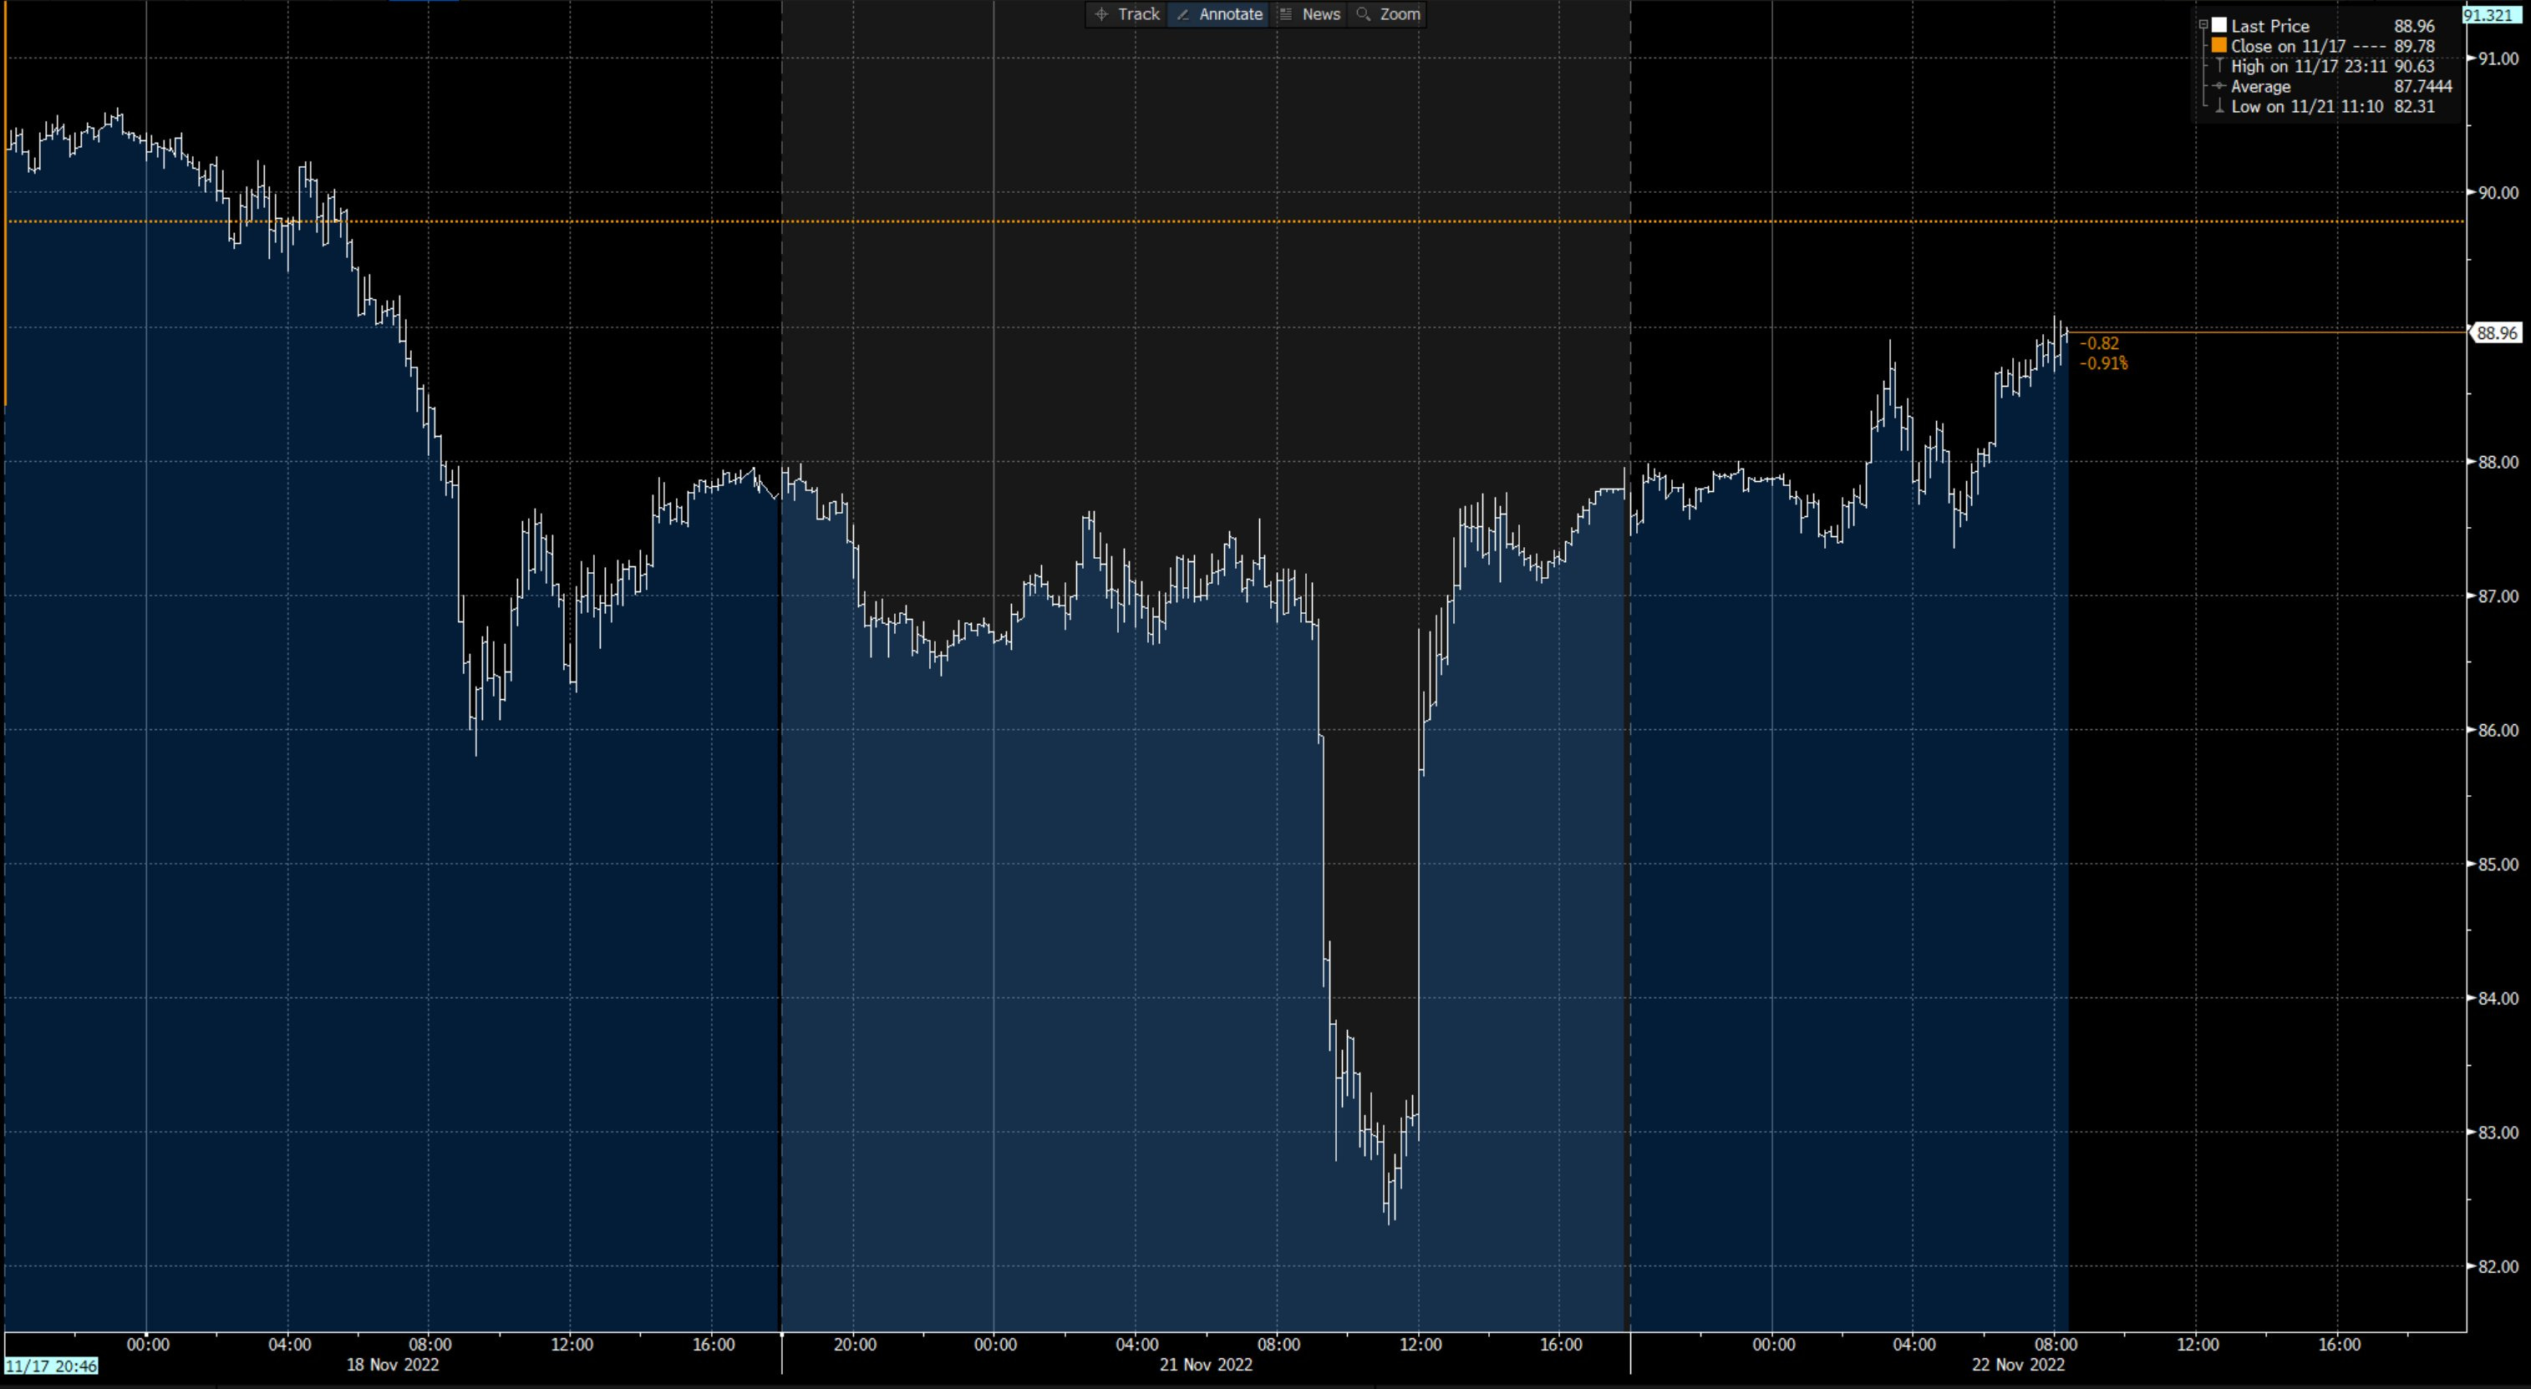Click the 82.31 low value in legend
Image resolution: width=2531 pixels, height=1389 pixels.
2414,106
